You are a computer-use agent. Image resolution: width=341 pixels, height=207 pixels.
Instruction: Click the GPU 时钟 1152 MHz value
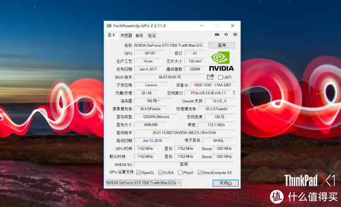145,148
